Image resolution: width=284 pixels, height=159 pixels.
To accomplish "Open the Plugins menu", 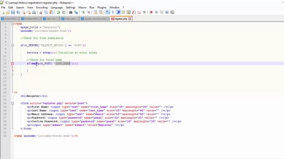I will tap(102, 8).
